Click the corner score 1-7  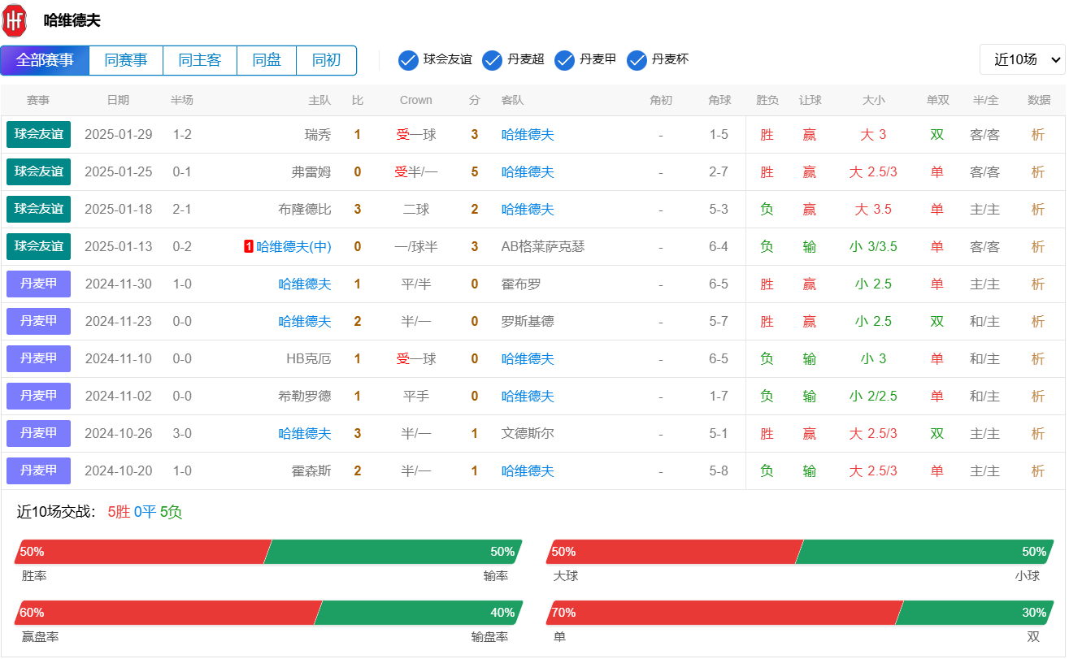719,396
